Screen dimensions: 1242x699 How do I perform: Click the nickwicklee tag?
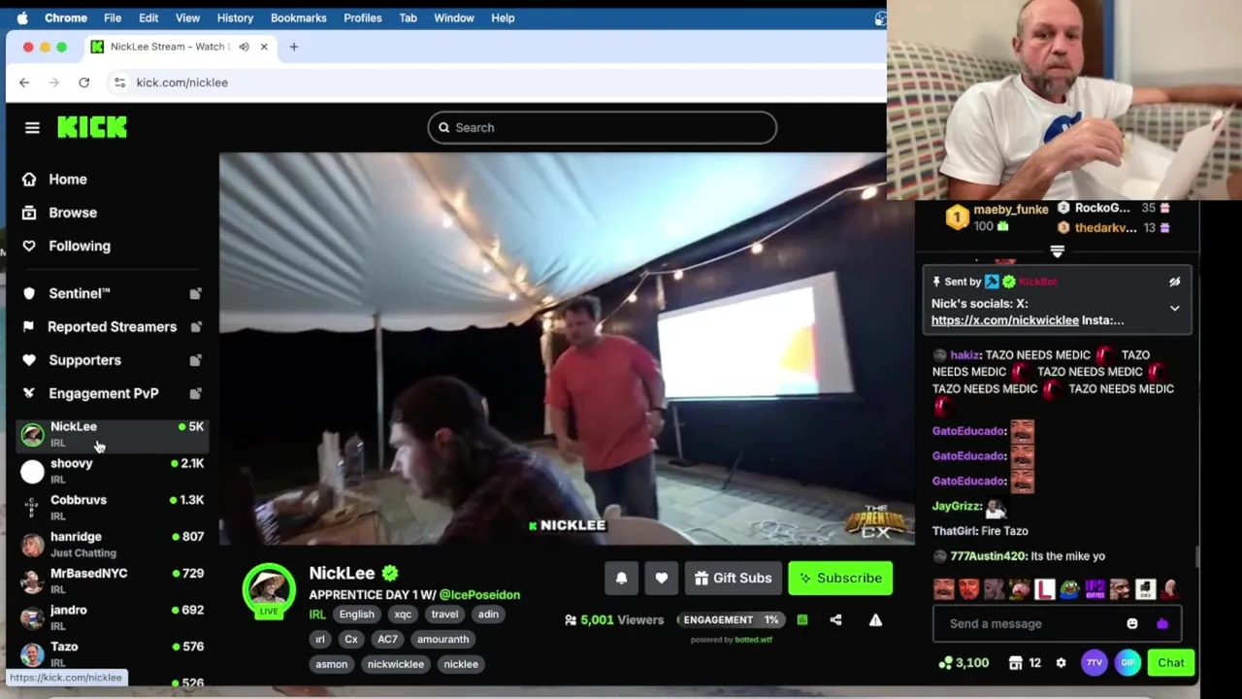coord(395,664)
